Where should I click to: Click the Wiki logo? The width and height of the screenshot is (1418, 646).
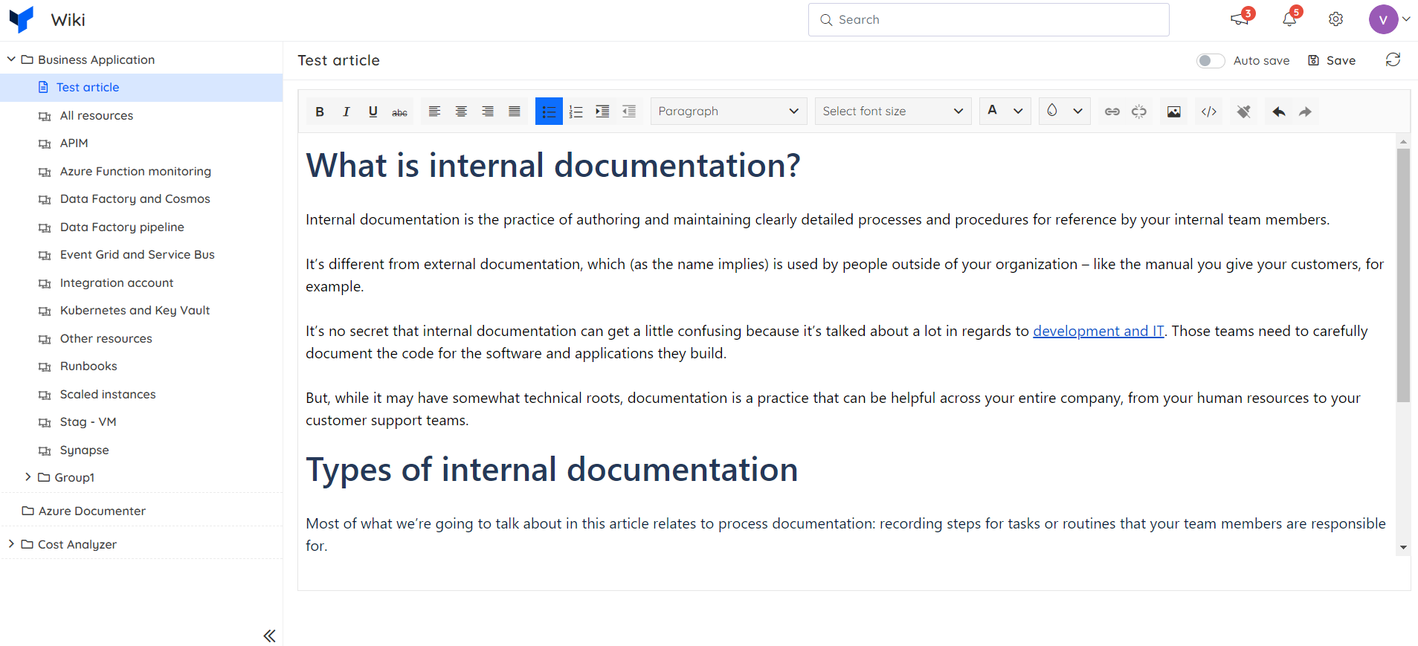tap(22, 19)
